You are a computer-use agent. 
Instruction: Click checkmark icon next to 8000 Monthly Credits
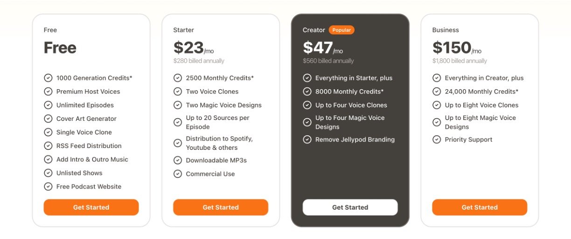click(307, 91)
